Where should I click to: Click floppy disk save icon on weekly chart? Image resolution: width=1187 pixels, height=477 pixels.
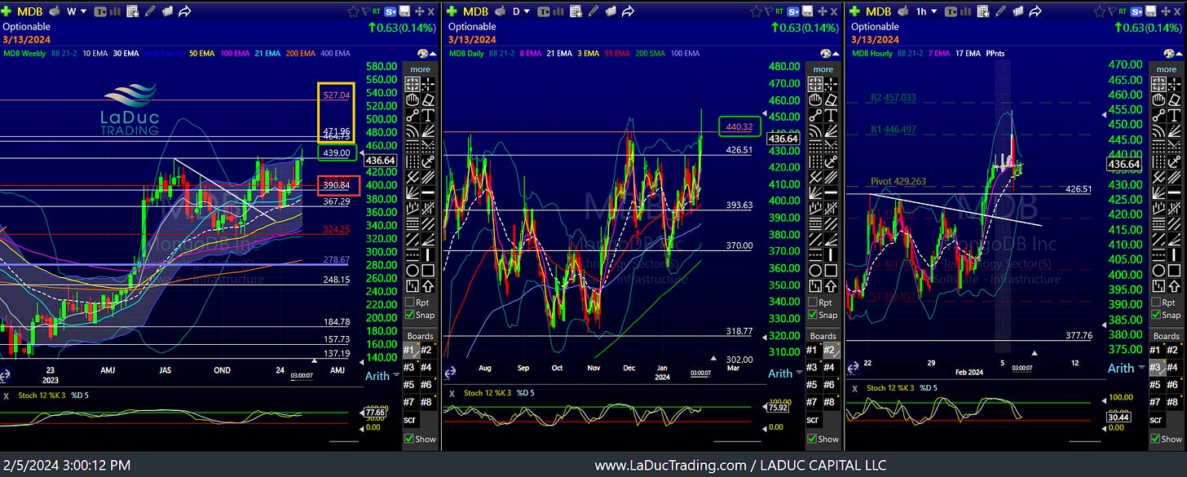(x=404, y=11)
